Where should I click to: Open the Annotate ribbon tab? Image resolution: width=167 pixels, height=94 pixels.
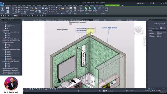(39, 5)
